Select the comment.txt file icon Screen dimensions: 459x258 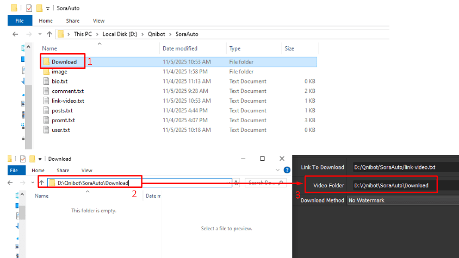pos(46,91)
